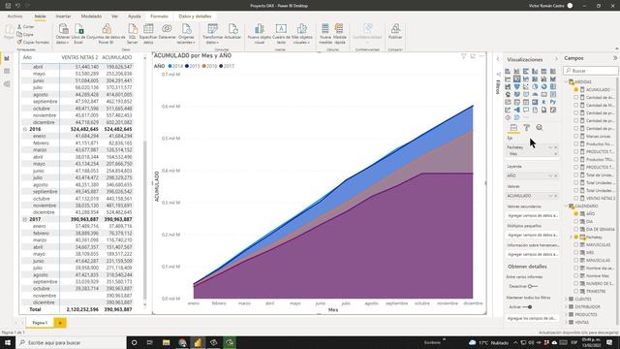Image resolution: width=620 pixels, height=349 pixels.
Task: Remove Mes from the axis field well
Action: [x=555, y=153]
